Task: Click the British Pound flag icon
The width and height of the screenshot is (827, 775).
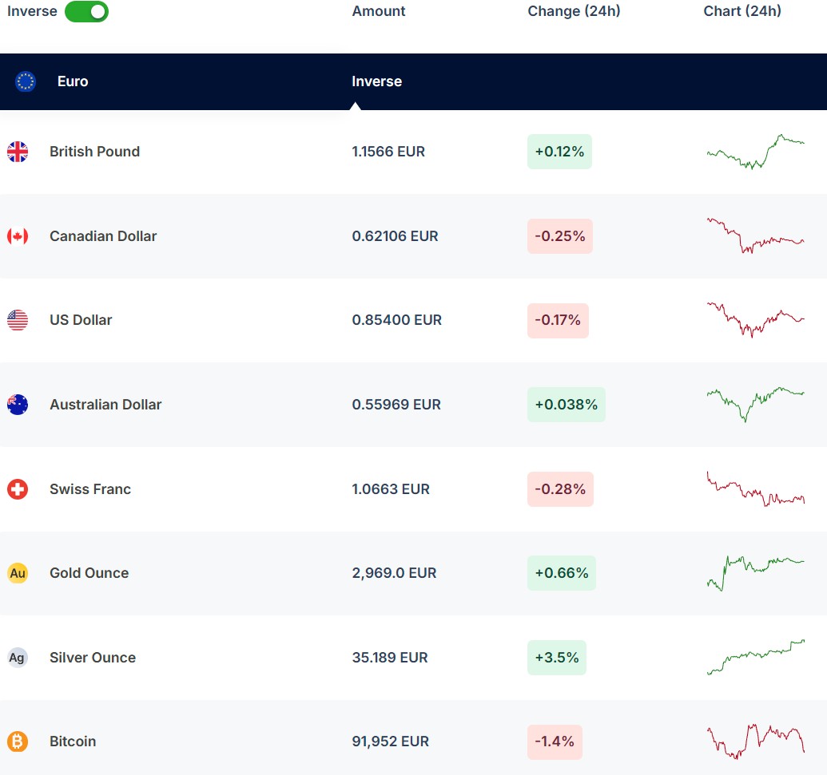Action: 18,152
